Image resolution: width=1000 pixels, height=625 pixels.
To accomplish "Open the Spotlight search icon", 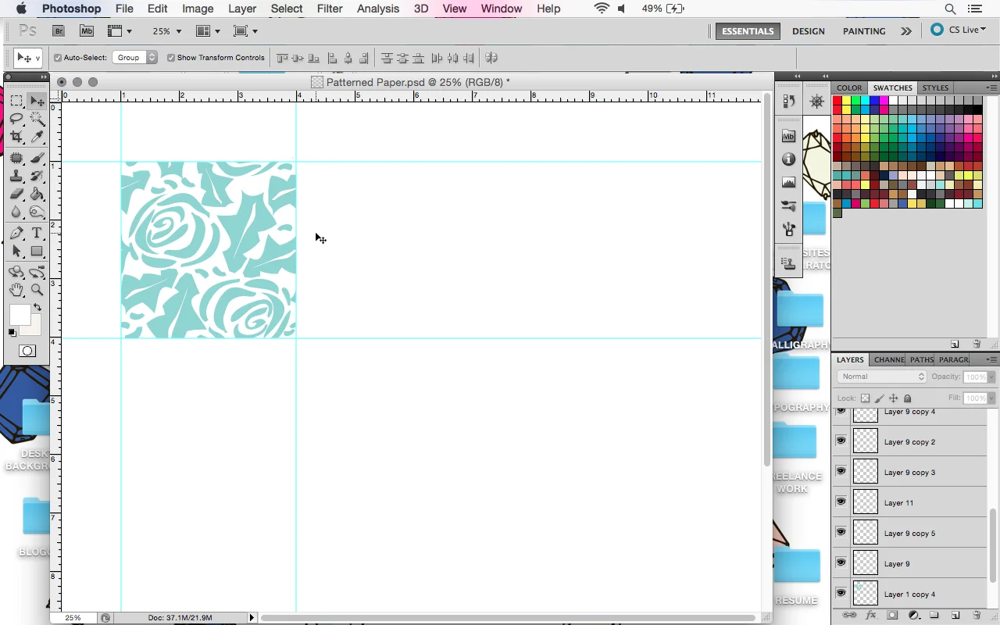I will tap(951, 9).
